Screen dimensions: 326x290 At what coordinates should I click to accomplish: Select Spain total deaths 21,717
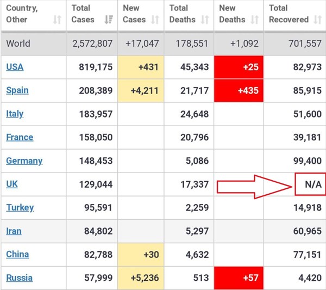195,91
